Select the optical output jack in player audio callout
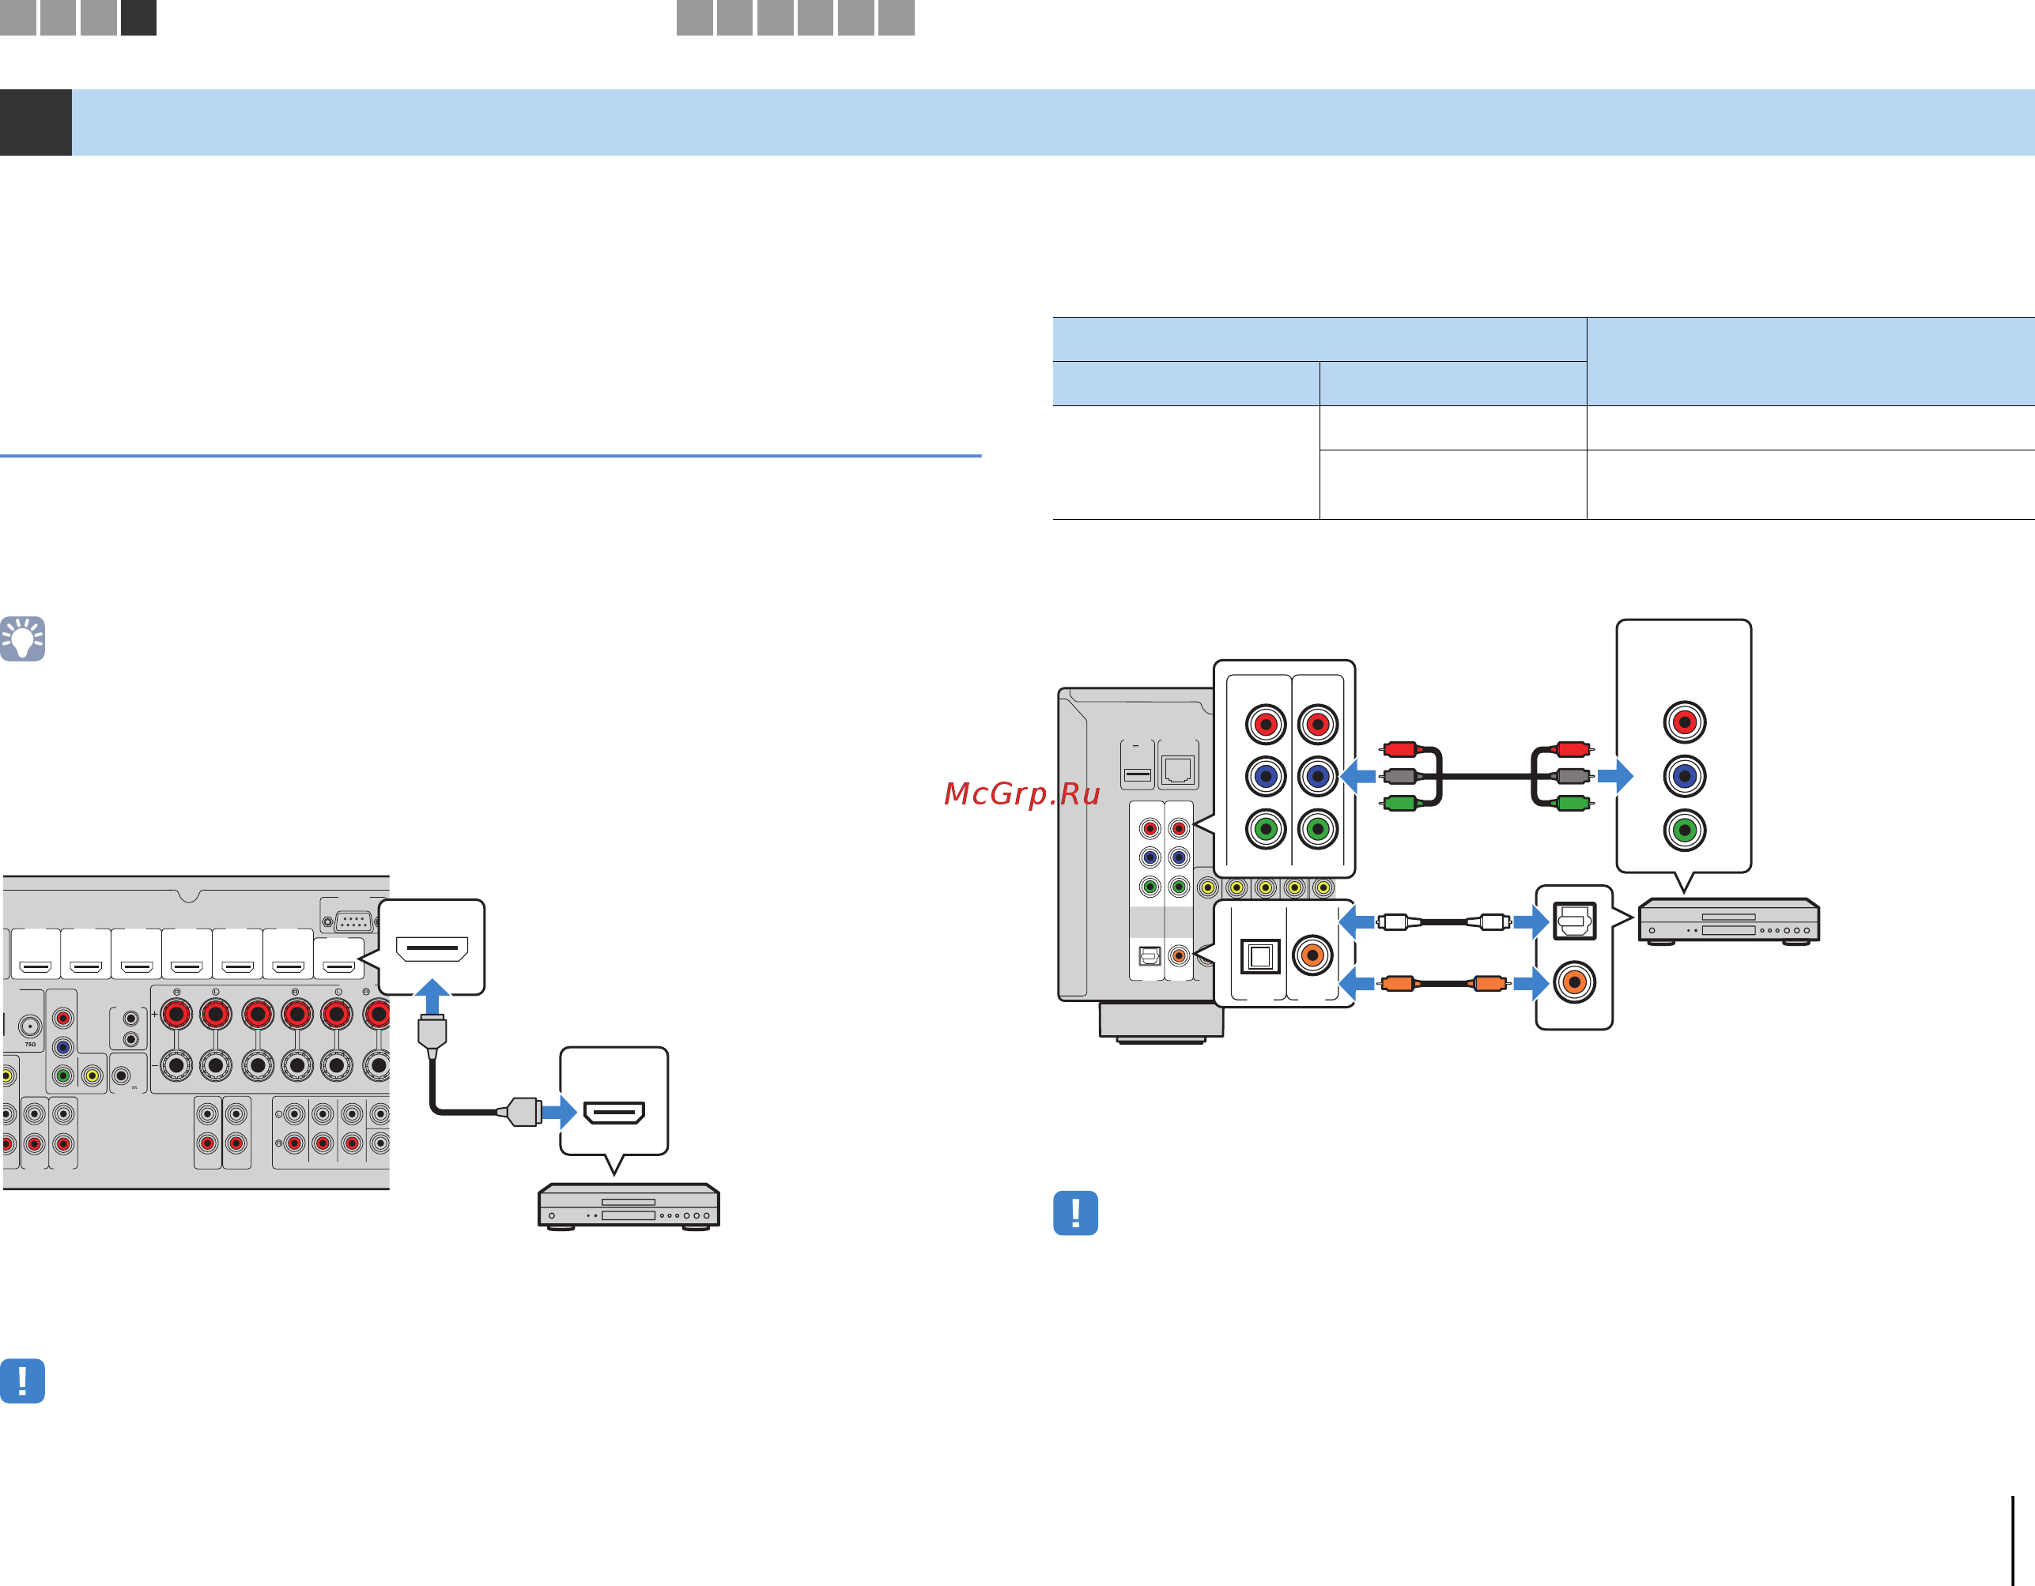This screenshot has height=1586, width=2035. pos(1575,921)
